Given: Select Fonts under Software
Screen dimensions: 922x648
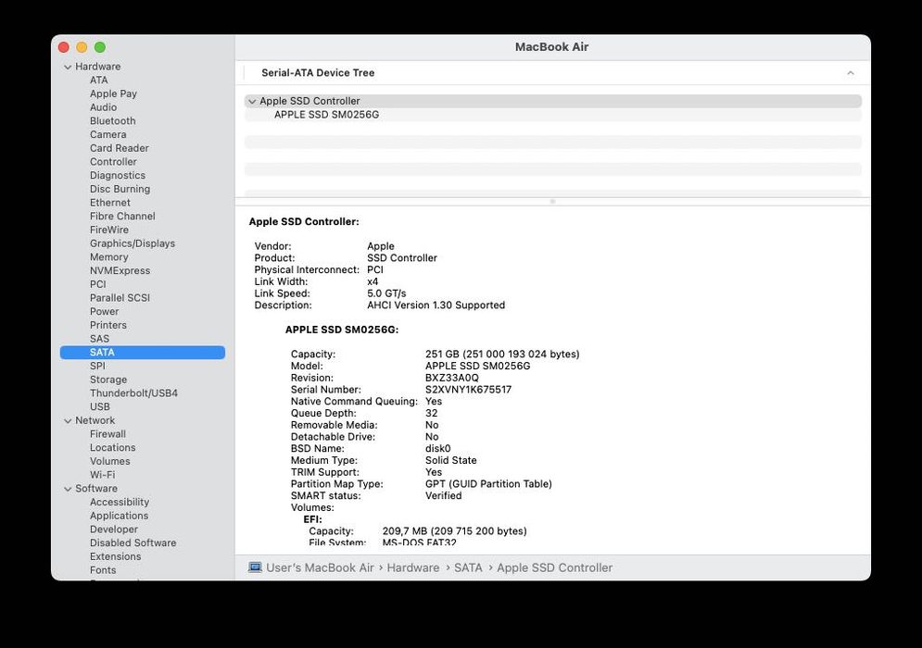Looking at the screenshot, I should pyautogui.click(x=102, y=570).
